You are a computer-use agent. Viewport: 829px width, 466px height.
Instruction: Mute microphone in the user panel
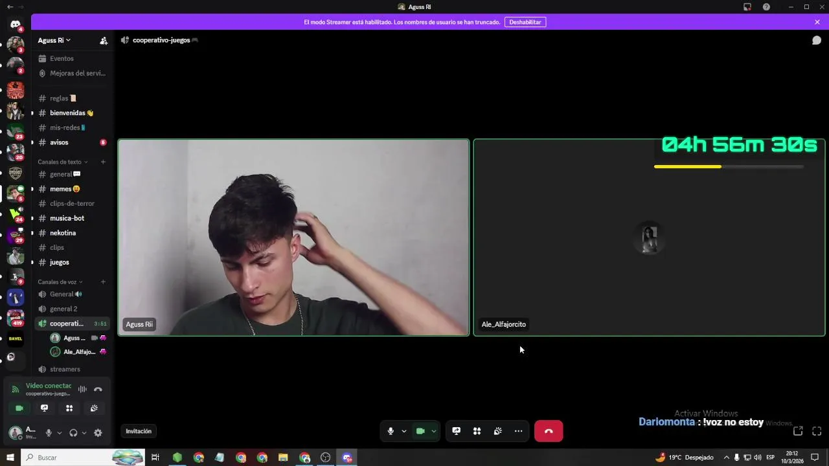(49, 432)
